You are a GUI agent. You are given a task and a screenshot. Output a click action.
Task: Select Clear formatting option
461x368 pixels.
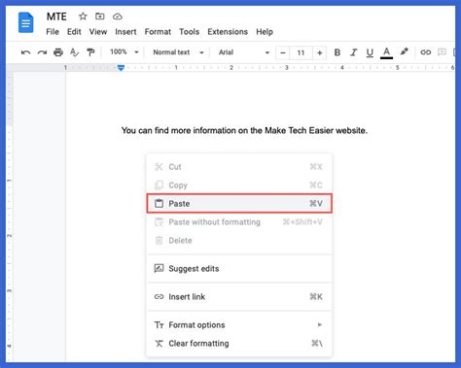coord(239,344)
